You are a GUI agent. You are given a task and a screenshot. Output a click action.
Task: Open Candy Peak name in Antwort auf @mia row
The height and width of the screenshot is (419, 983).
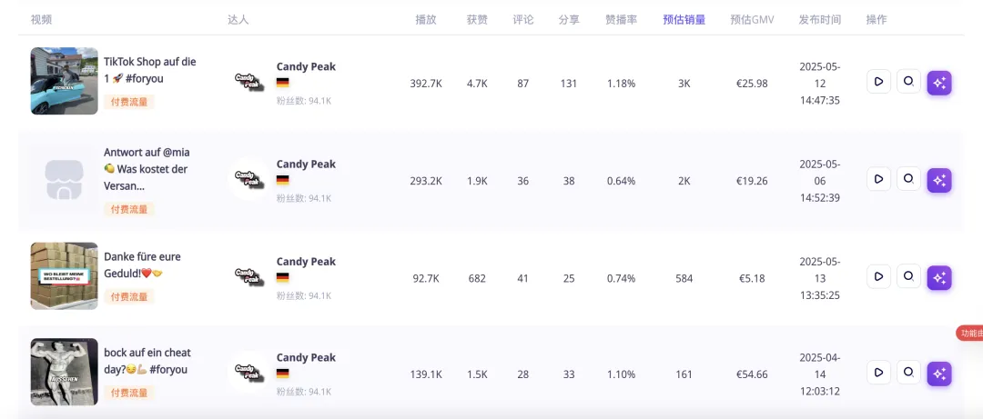[306, 165]
